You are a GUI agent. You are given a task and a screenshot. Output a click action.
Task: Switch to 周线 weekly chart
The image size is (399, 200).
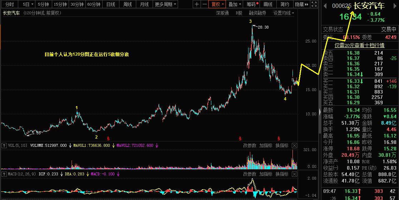coord(128,4)
